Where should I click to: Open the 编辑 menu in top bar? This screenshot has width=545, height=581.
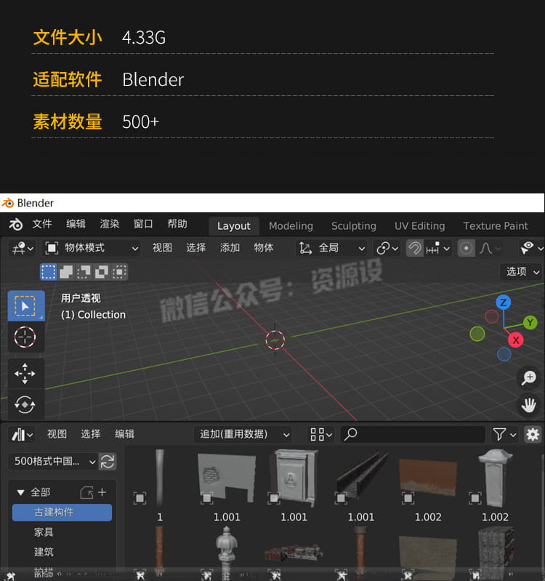coord(76,224)
